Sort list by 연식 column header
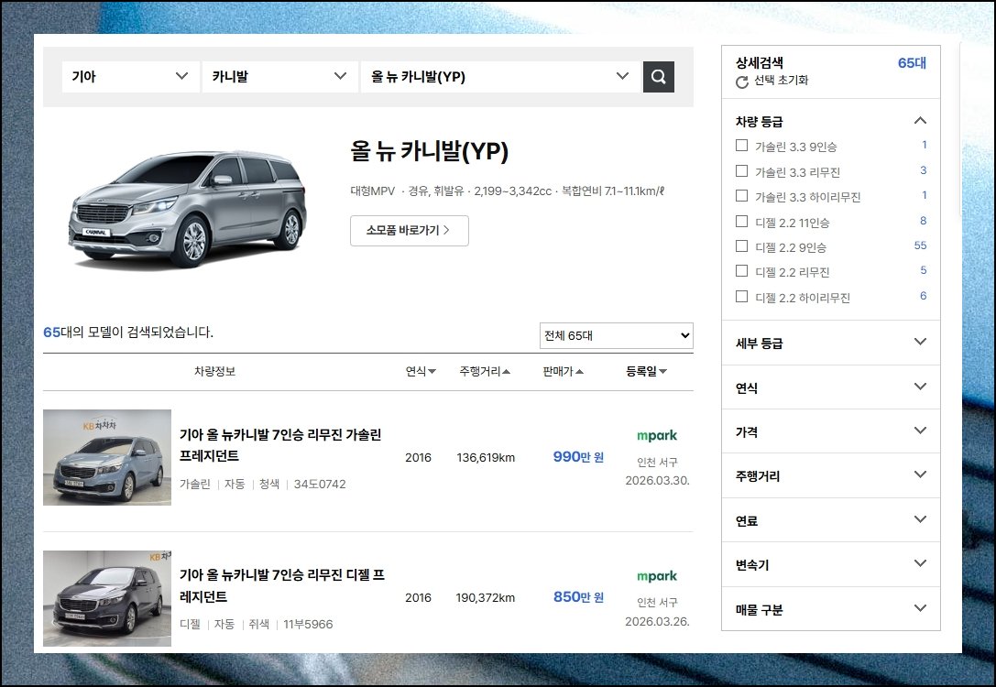The width and height of the screenshot is (996, 687). coord(421,371)
